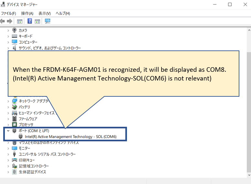Click the human interface device icon

click(x=15, y=113)
